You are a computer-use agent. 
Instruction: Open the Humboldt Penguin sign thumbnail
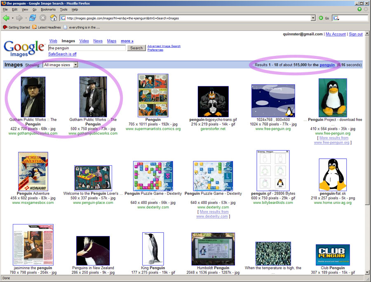point(213,249)
